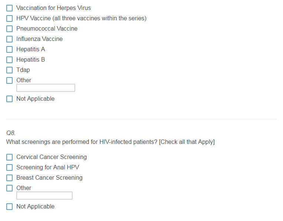Image resolution: width=283 pixels, height=221 pixels.
Task: Check the Other box under Q8 screenings
Action: 10,188
